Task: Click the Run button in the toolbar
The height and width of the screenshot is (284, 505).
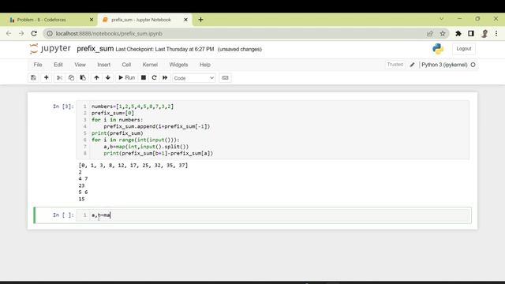Action: click(126, 77)
